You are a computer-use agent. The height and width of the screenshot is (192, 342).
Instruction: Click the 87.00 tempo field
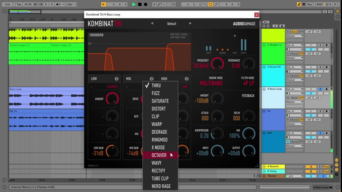(28, 4)
